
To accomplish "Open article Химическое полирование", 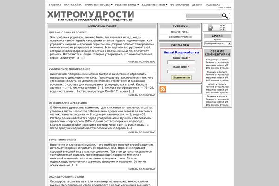I will point(69,69).
